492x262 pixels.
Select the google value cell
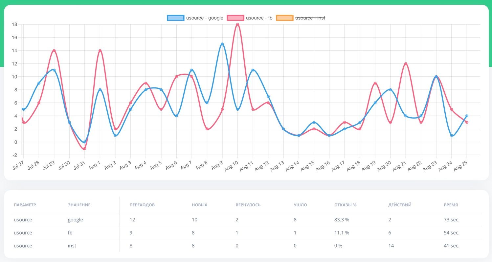coord(76,220)
